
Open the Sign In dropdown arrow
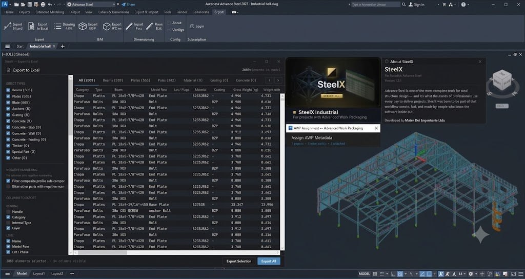(438, 4)
